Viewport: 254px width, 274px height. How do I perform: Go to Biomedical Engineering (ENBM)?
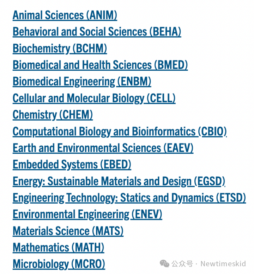82,82
